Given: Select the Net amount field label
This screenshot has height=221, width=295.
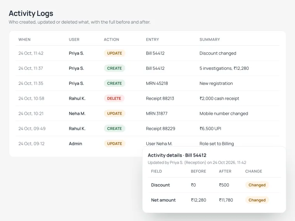Looking at the screenshot, I should point(163,200).
